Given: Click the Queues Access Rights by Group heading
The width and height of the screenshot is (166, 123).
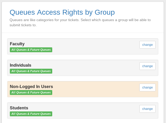Looking at the screenshot, I should click(x=62, y=12).
